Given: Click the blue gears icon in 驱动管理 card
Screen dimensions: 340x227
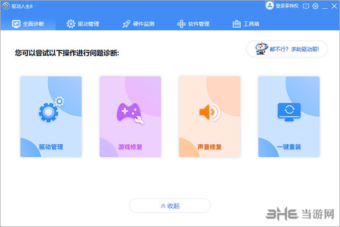Looking at the screenshot, I should (51, 110).
